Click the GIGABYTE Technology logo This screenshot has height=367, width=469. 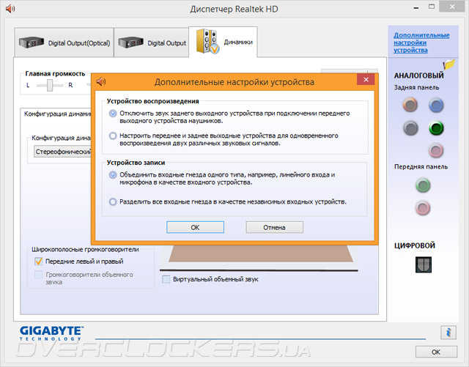[x=51, y=333]
